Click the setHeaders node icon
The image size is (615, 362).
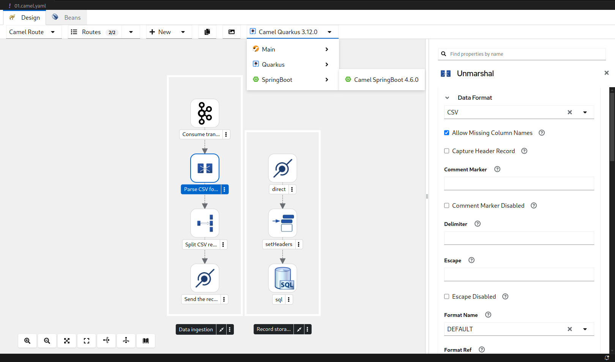tap(282, 223)
